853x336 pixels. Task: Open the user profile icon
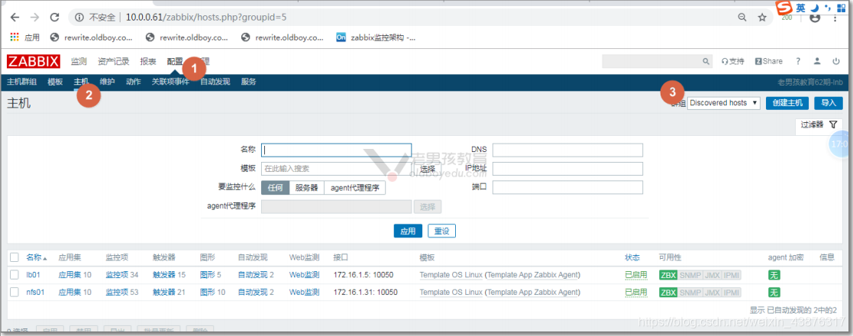pos(817,61)
